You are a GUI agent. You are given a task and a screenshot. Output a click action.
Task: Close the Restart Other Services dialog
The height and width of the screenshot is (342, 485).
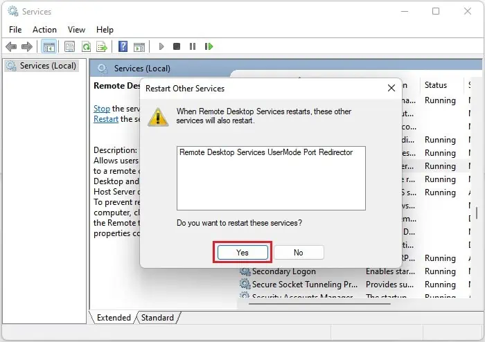(x=391, y=88)
